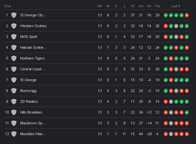Click St George City's shield crest icon
Image resolution: width=196 pixels, height=144 pixels.
pyautogui.click(x=14, y=15)
